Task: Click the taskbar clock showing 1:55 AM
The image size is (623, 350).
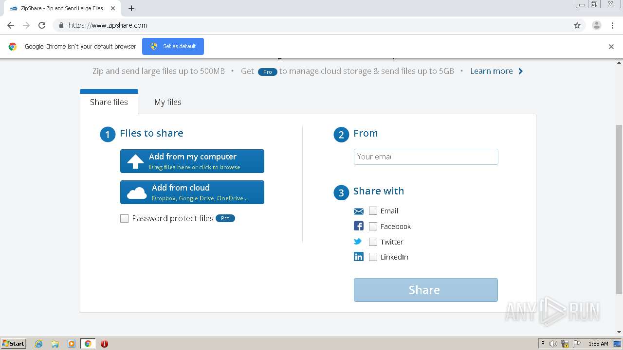Action: click(x=598, y=344)
